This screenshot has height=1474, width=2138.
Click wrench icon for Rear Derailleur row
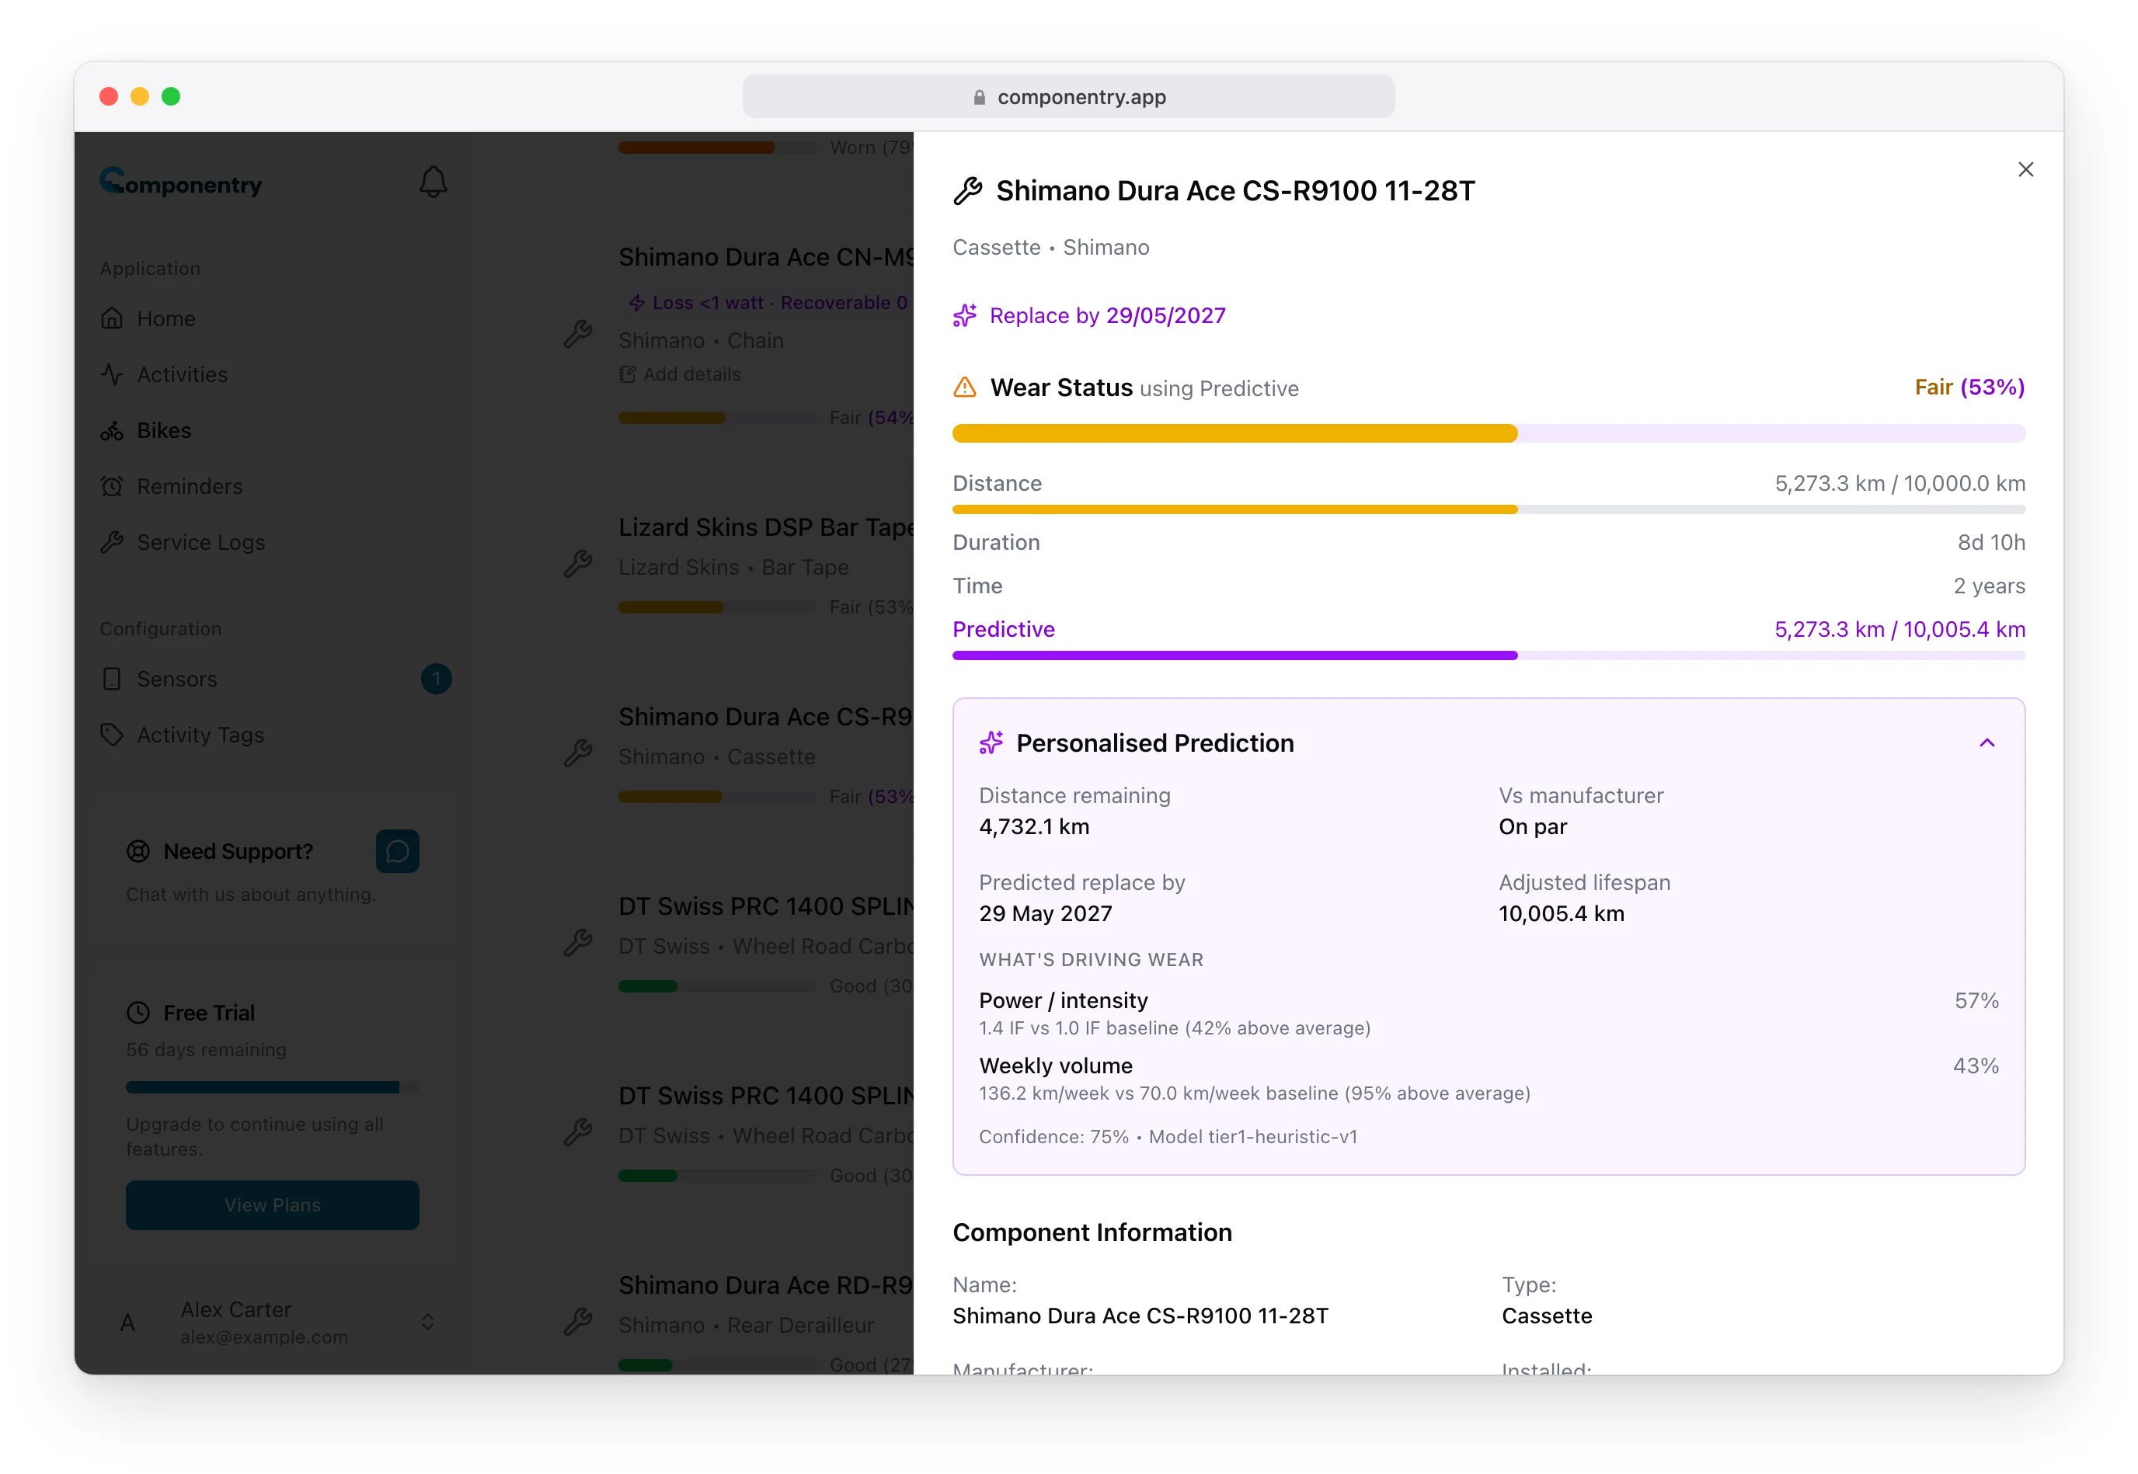tap(578, 1323)
